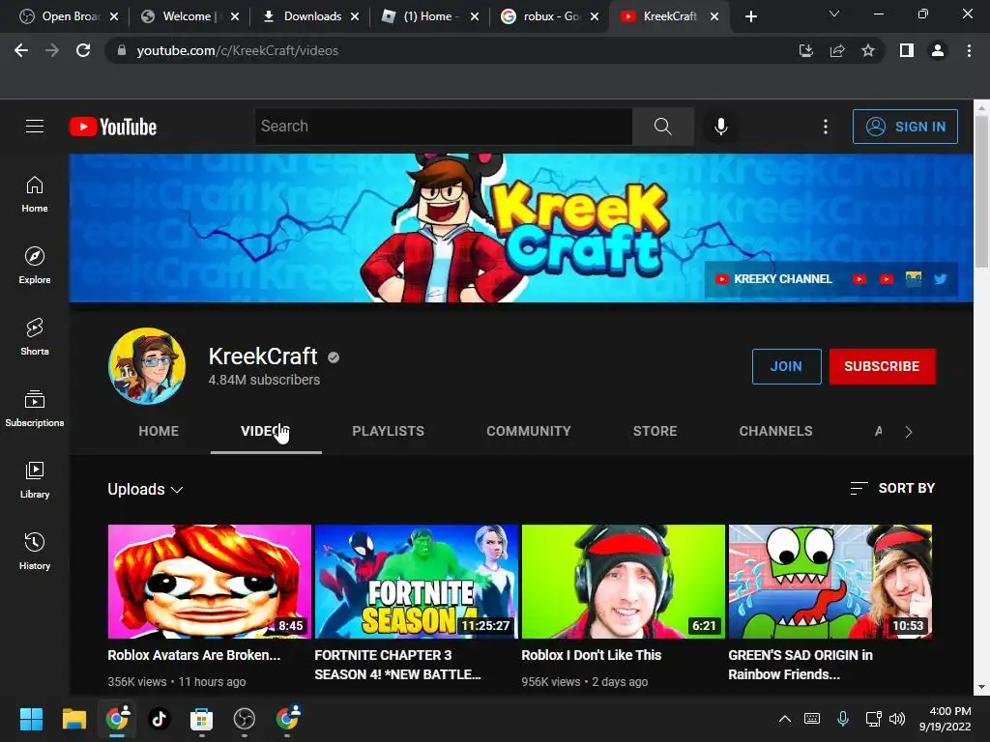
Task: Open tab search dropdown in Chrome
Action: point(834,14)
